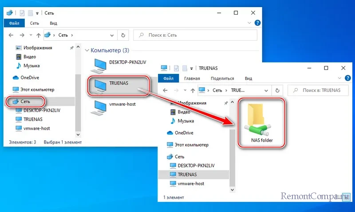Open address history dropdown in the Сеть window

pos(115,34)
